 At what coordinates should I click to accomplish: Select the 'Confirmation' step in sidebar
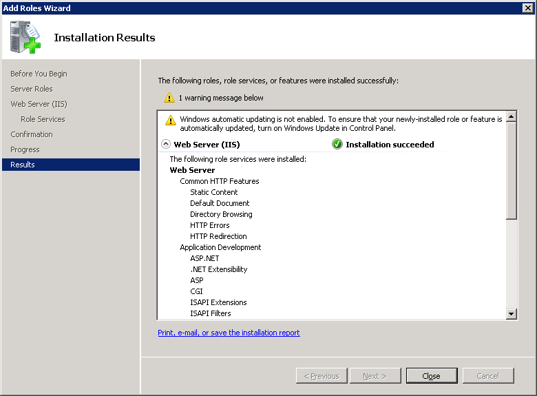(x=32, y=134)
